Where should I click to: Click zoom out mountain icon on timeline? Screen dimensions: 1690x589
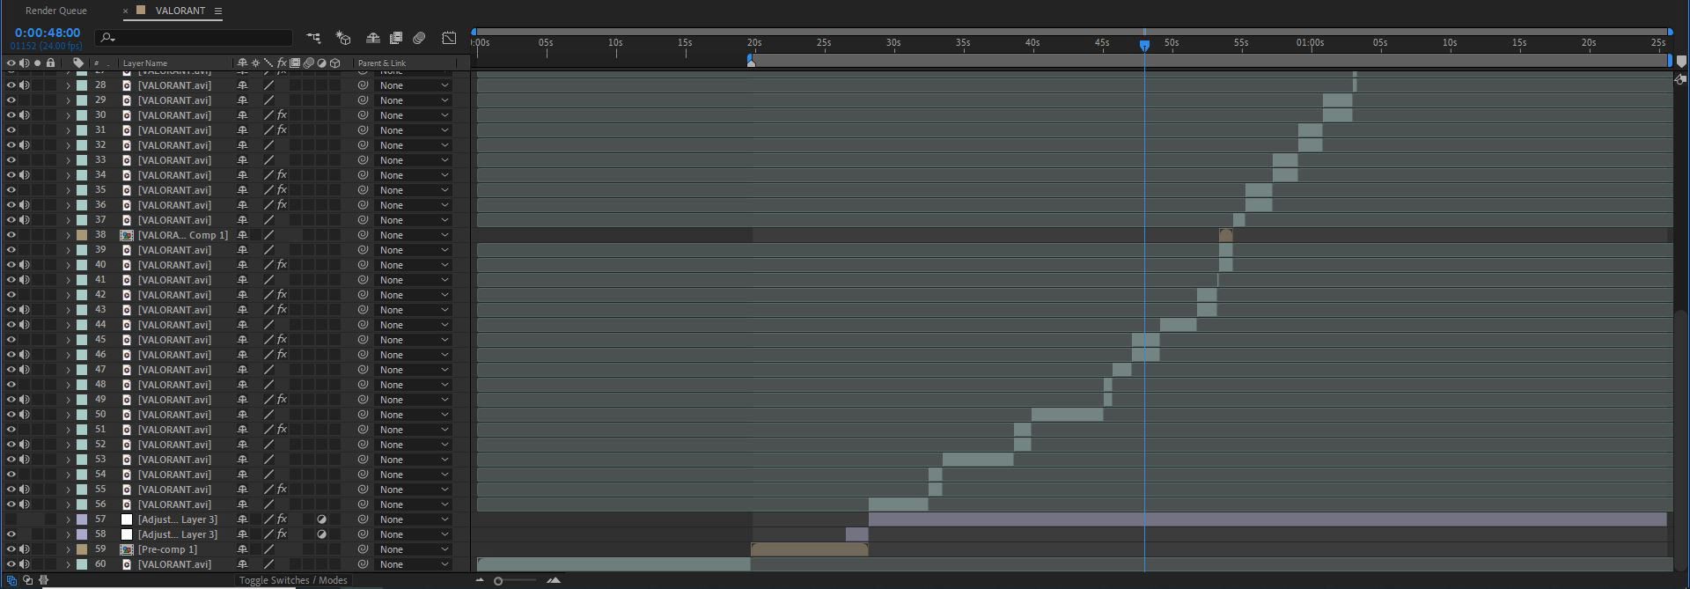(480, 580)
